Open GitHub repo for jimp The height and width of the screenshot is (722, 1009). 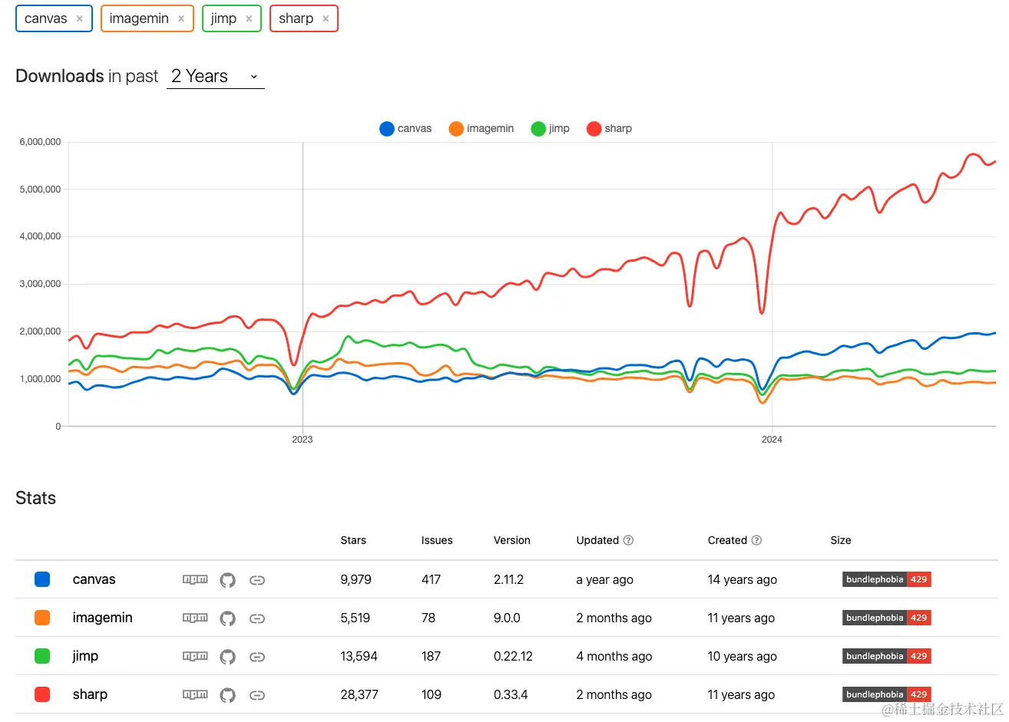pos(227,657)
